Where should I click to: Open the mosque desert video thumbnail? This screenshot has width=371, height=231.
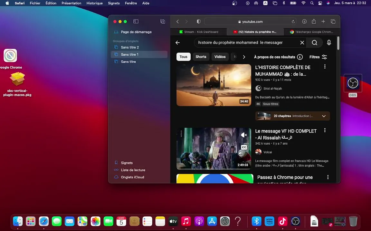[x=214, y=85]
